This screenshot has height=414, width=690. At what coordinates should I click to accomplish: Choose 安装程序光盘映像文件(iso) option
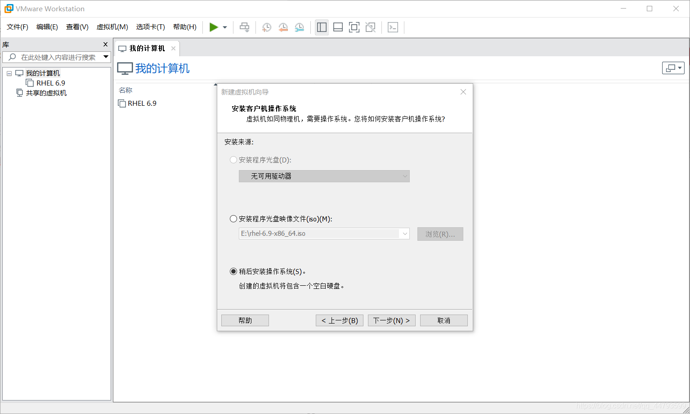[233, 219]
